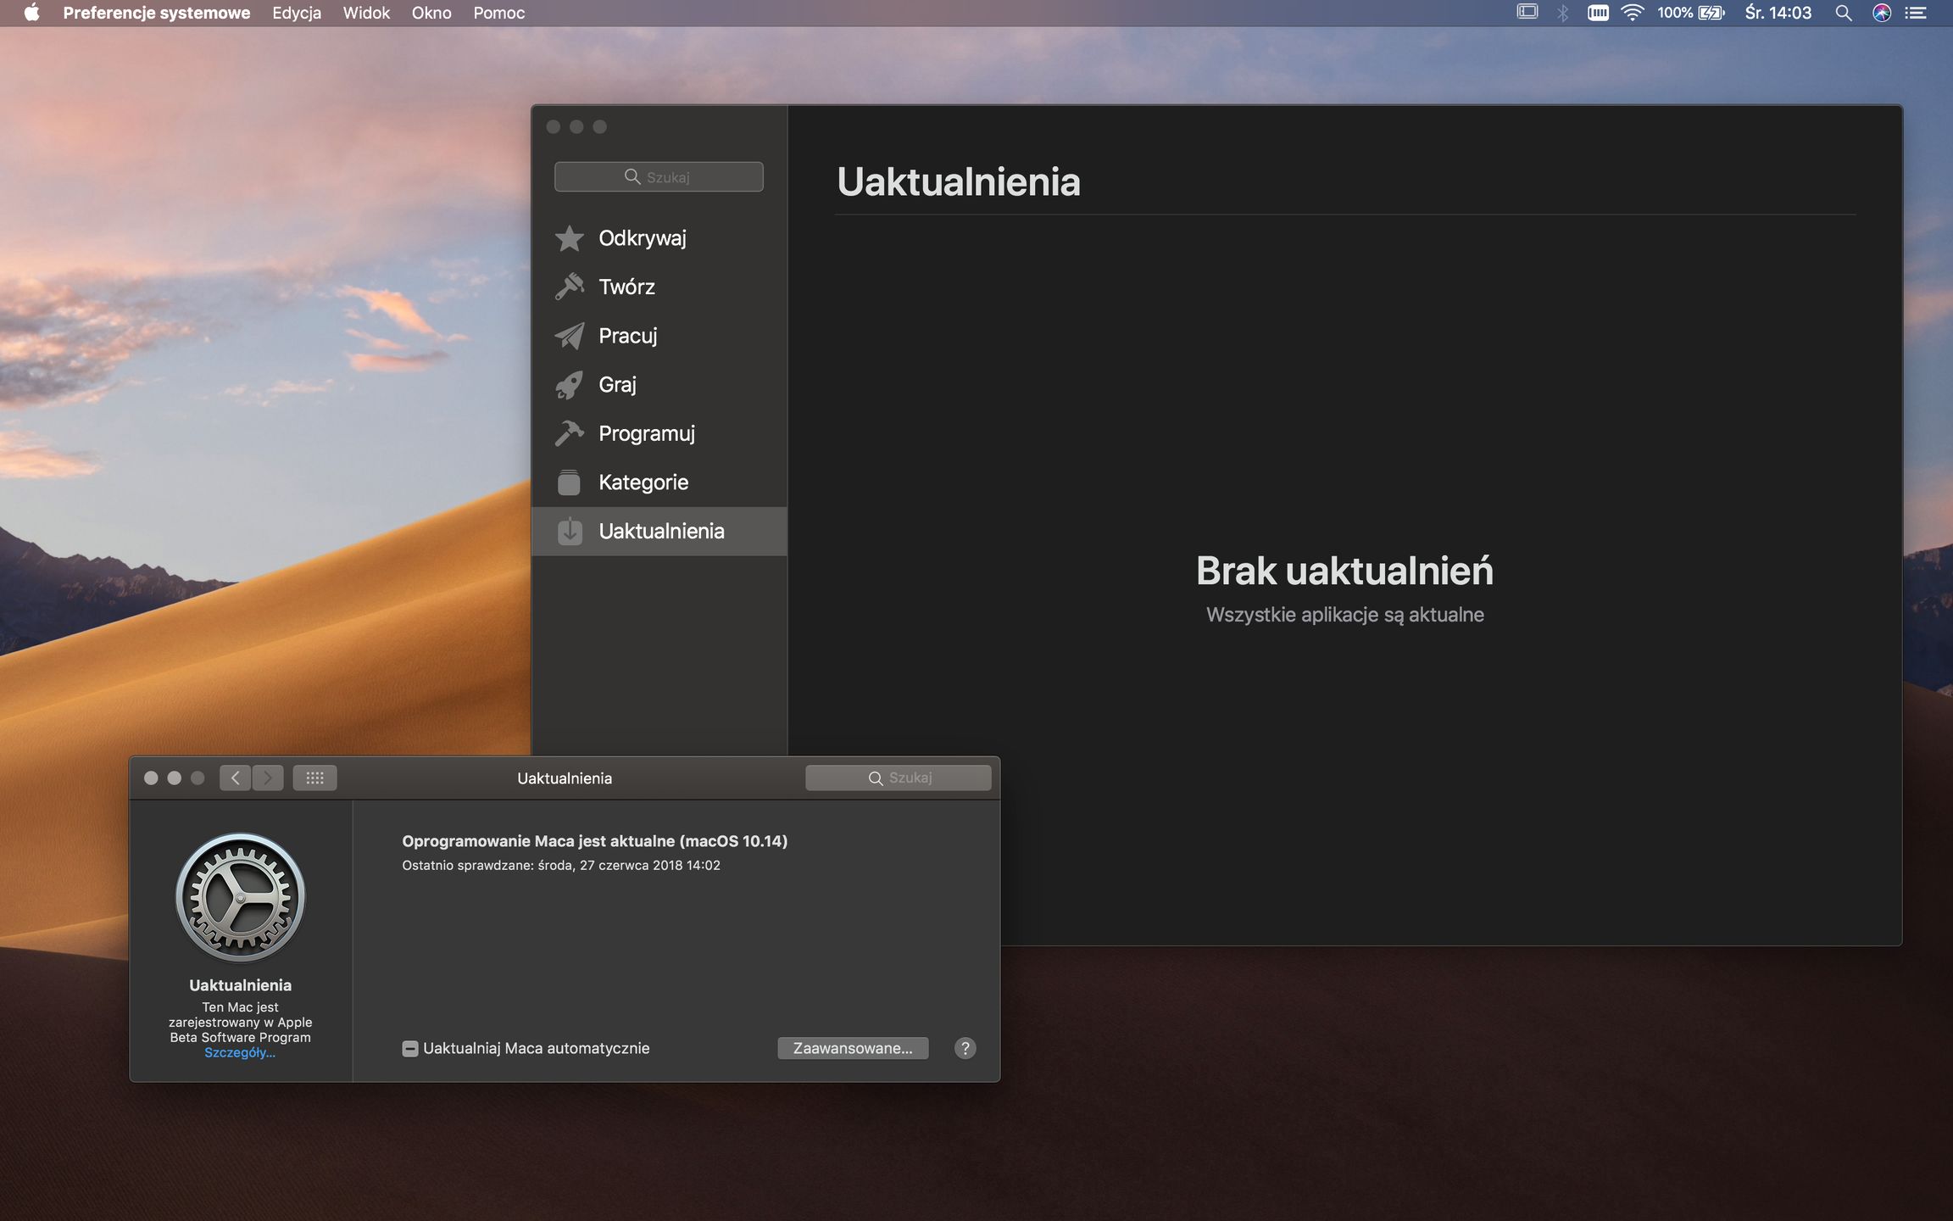Open Spotlight search magnifier in menu bar
The image size is (1953, 1221).
point(1843,13)
